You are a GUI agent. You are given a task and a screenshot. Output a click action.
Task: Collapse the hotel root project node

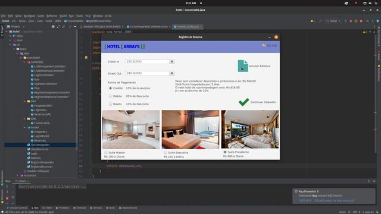pos(7,32)
